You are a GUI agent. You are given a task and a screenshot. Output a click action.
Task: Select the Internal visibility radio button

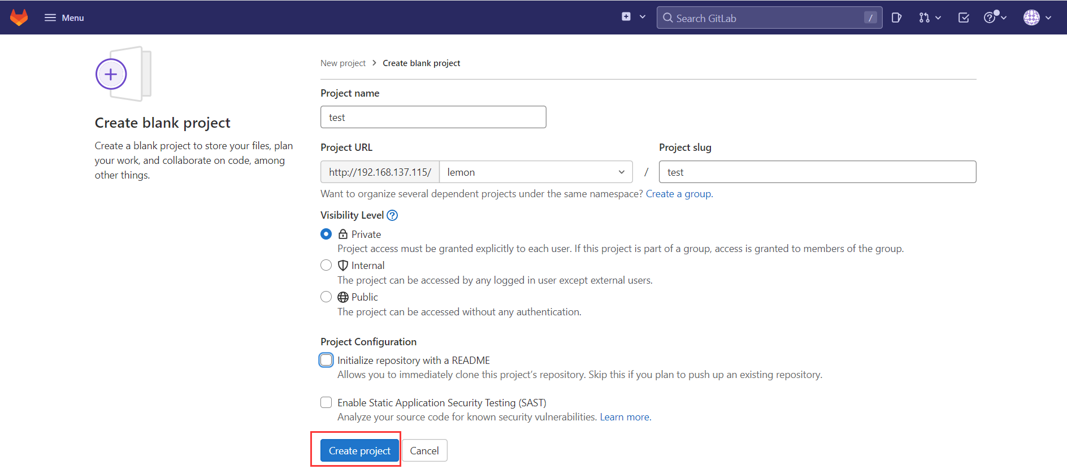click(x=326, y=265)
